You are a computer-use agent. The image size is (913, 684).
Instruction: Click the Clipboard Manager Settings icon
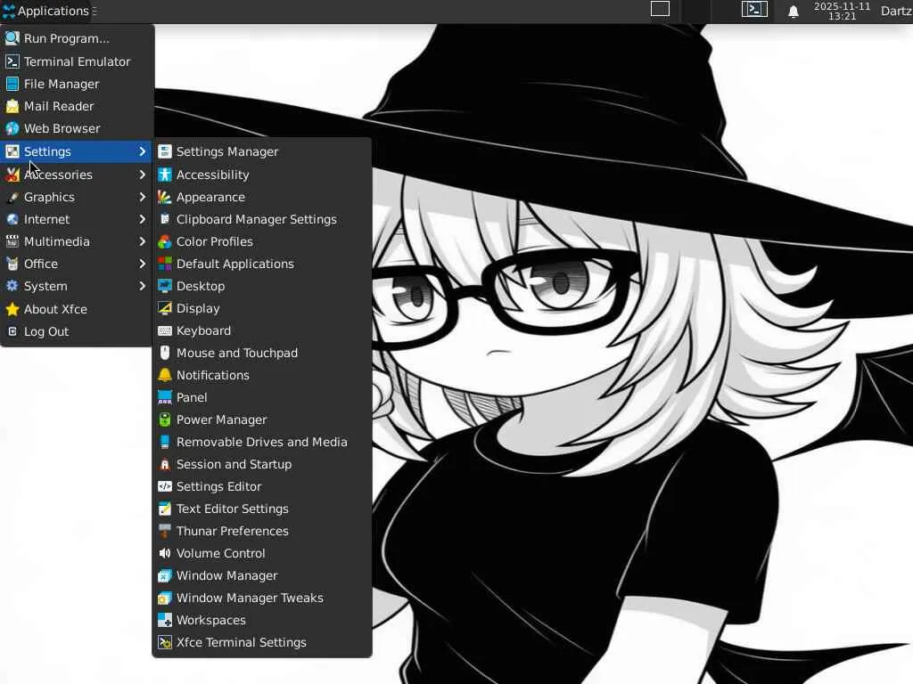coord(165,219)
